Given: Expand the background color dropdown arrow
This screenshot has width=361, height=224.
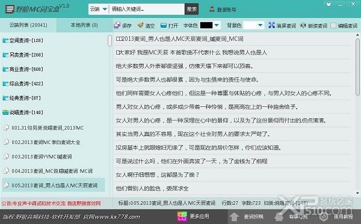Looking at the screenshot, I should (260, 25).
